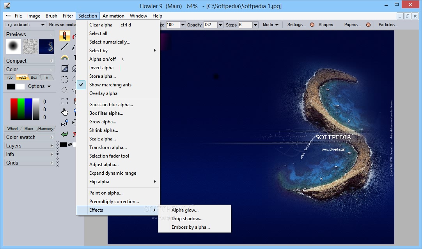Click the Papers button
The height and width of the screenshot is (249, 422).
click(x=353, y=25)
